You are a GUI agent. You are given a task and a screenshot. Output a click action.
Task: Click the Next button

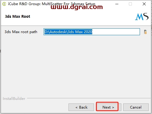click(x=108, y=107)
